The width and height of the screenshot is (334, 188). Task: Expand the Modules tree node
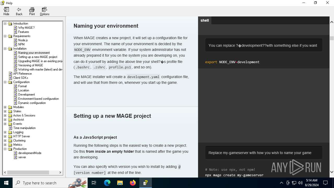5,107
